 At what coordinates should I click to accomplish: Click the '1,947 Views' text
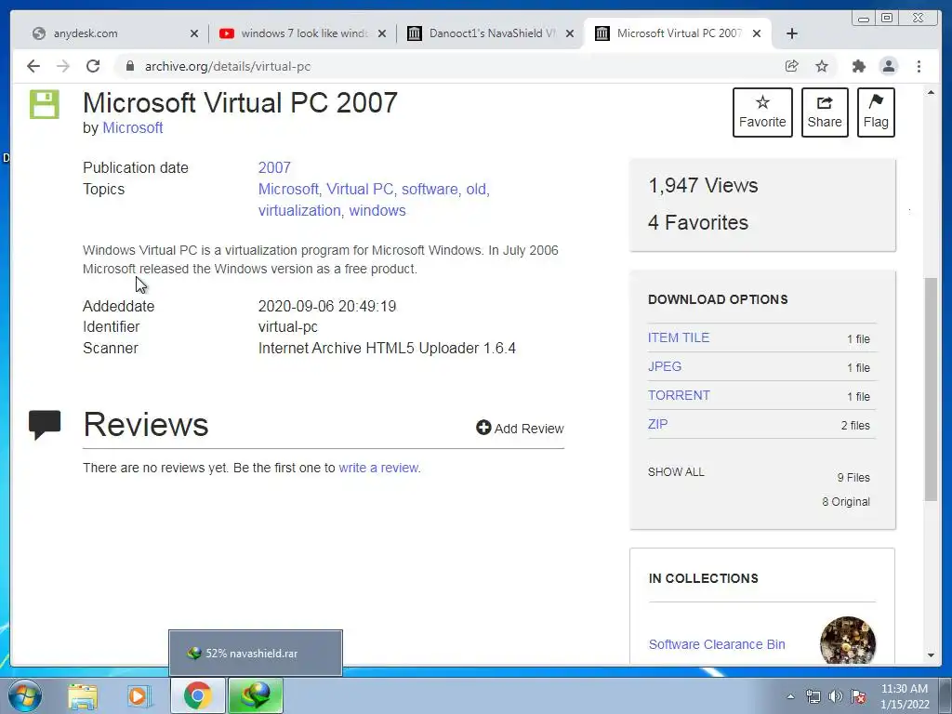(x=703, y=185)
